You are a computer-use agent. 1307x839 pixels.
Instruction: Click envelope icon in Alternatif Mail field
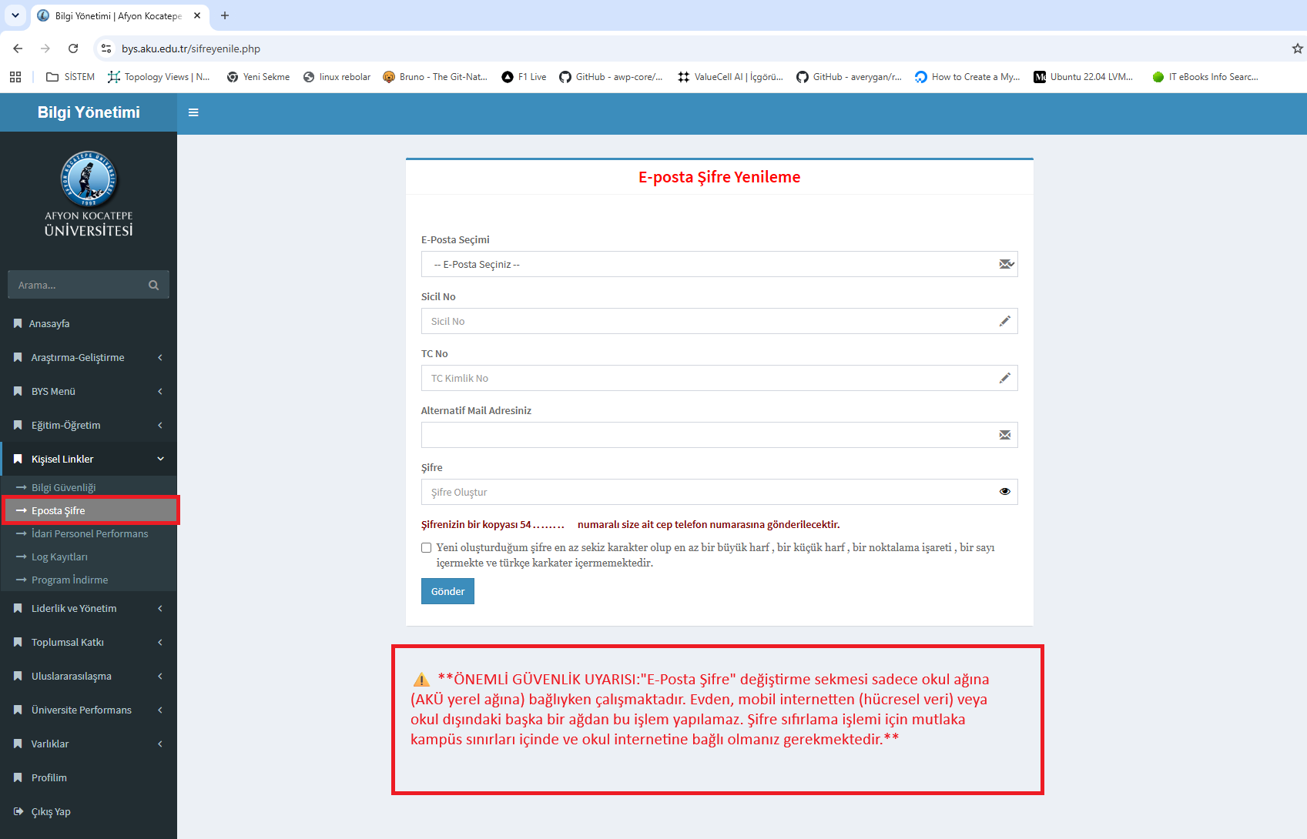1004,435
